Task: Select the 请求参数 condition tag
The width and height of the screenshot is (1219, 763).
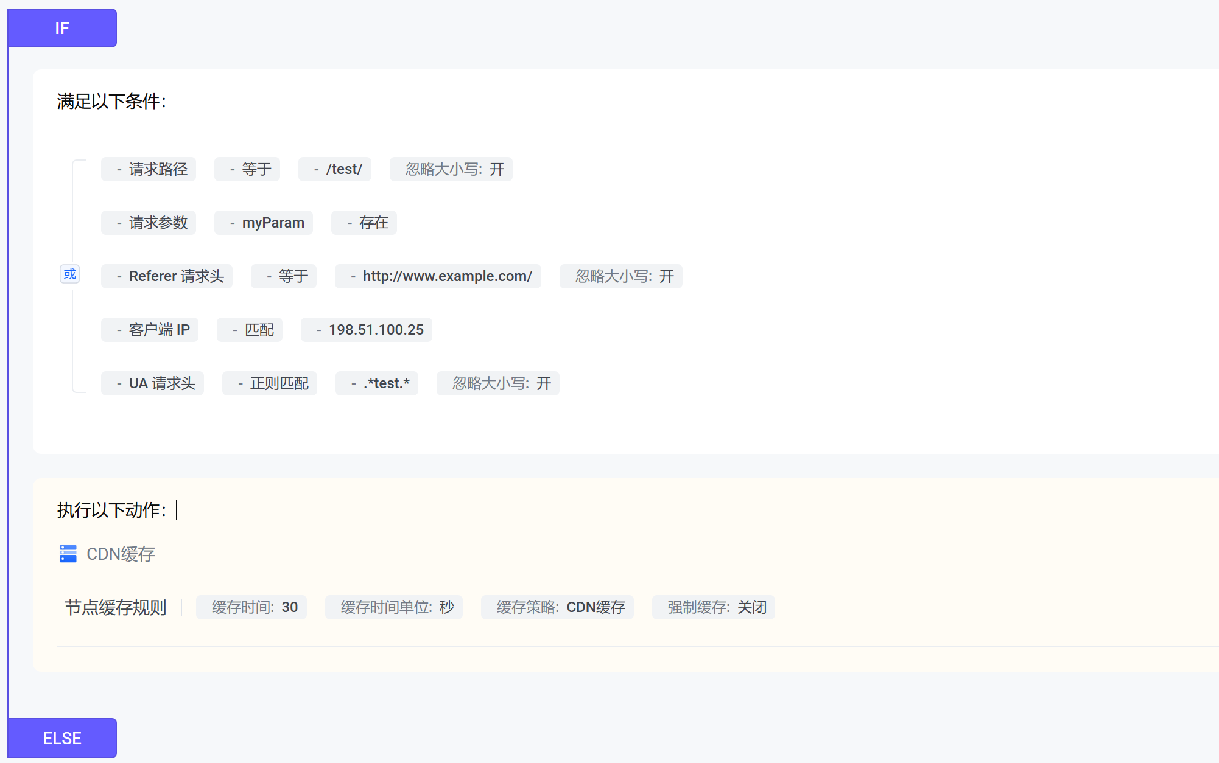Action: tap(149, 223)
